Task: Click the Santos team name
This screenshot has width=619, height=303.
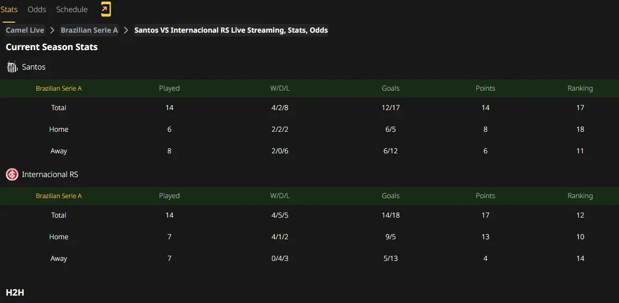Action: [x=34, y=67]
